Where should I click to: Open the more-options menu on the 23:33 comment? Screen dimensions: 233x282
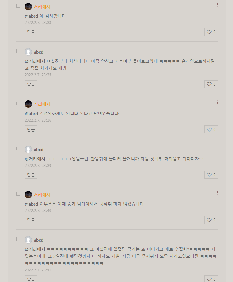tap(218, 5)
